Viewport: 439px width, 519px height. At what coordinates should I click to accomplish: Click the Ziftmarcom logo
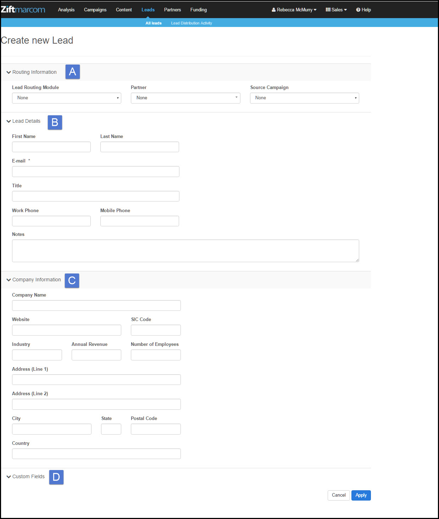point(23,10)
